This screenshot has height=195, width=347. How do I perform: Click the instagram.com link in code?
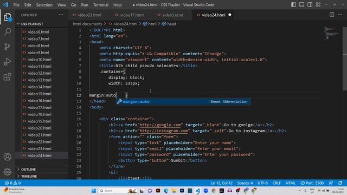pos(164,131)
